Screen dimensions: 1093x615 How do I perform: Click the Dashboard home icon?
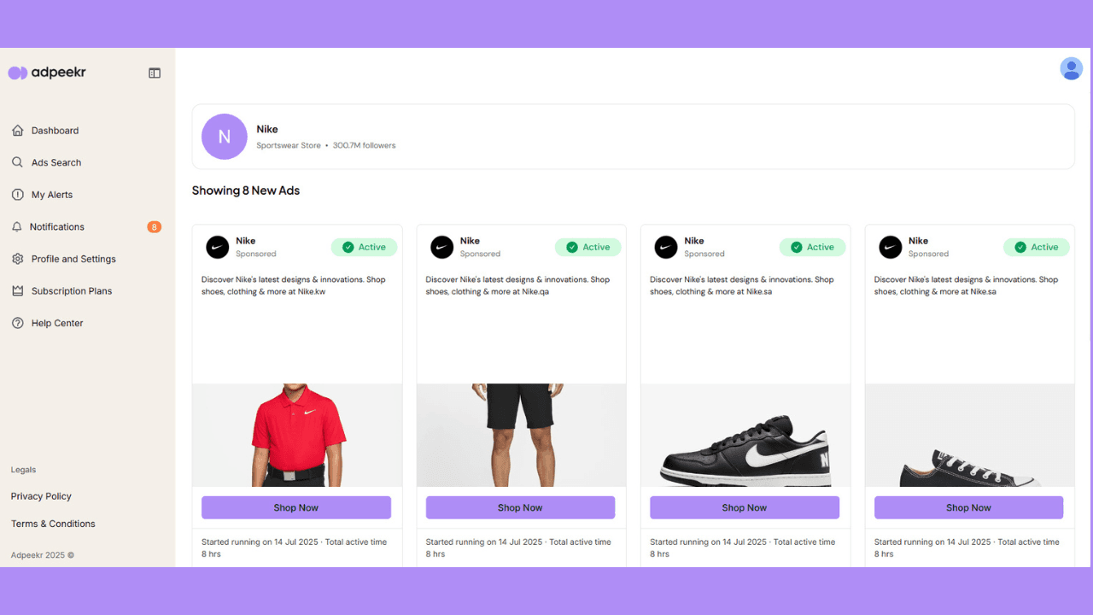[17, 131]
